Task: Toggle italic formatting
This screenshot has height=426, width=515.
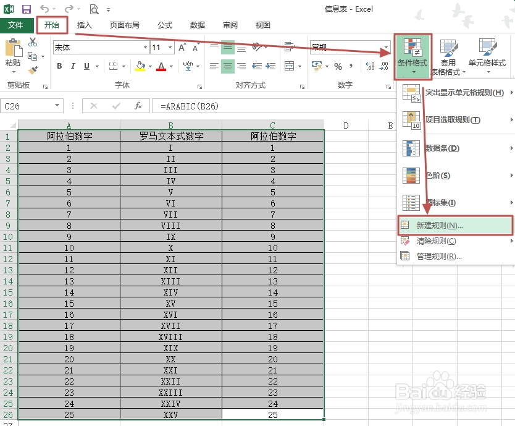Action: [72, 66]
